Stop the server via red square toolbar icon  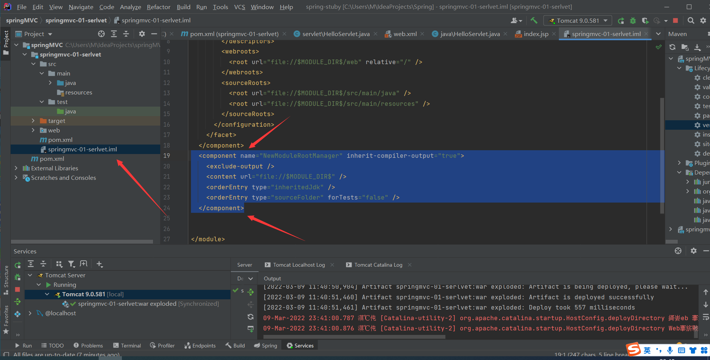coord(675,20)
